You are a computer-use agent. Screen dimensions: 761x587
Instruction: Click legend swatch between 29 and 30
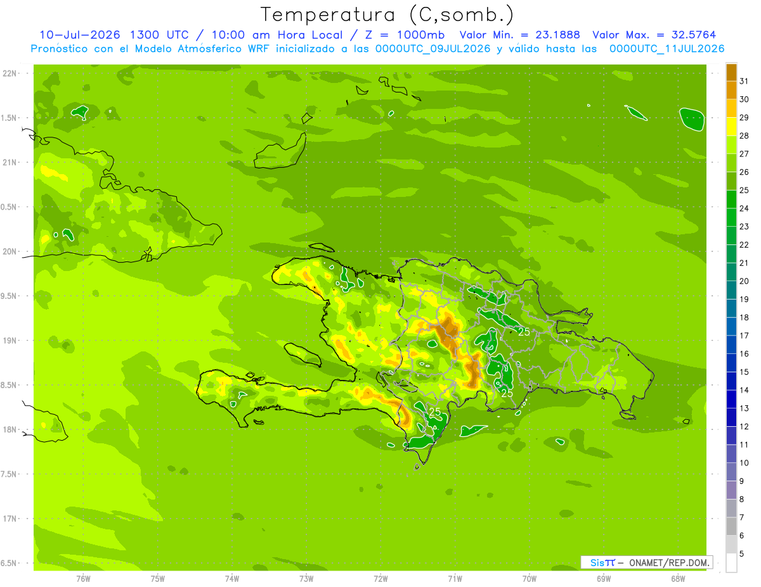pyautogui.click(x=731, y=108)
